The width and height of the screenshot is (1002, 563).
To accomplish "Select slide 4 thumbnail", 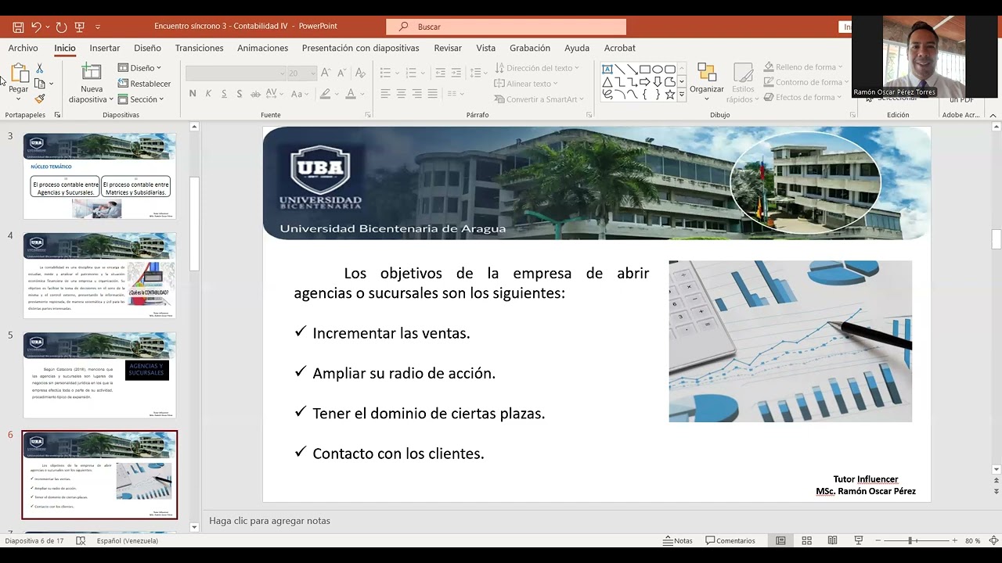I will [x=99, y=275].
